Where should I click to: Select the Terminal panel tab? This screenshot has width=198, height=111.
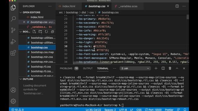click(103, 68)
